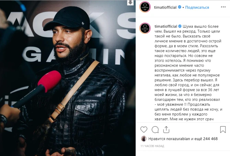This screenshot has height=156, width=230.
Task: Click the post photo of the man in the cap
Action: pyautogui.click(x=68, y=78)
